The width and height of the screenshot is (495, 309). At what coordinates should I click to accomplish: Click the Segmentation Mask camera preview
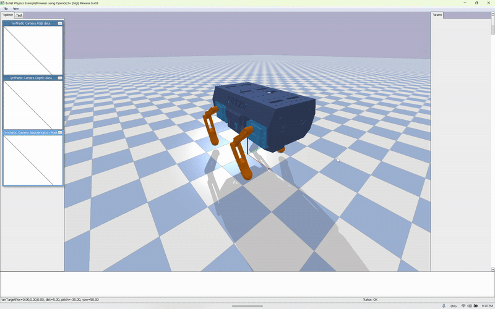click(x=33, y=159)
